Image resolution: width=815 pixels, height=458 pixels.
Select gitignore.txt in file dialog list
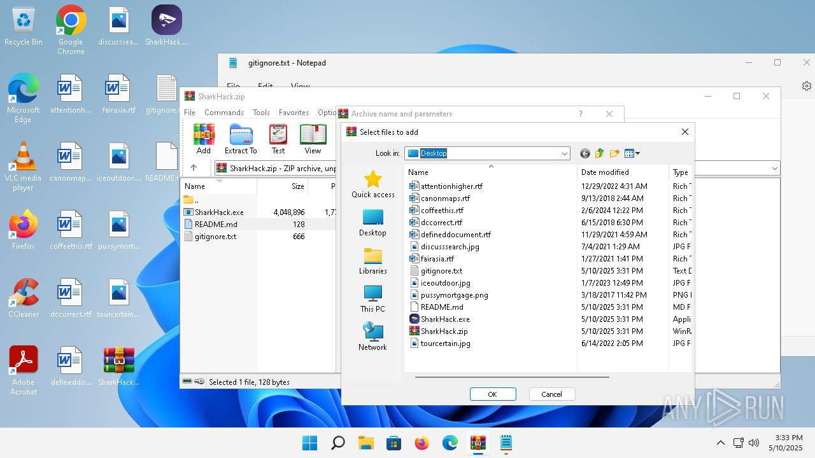(x=441, y=271)
